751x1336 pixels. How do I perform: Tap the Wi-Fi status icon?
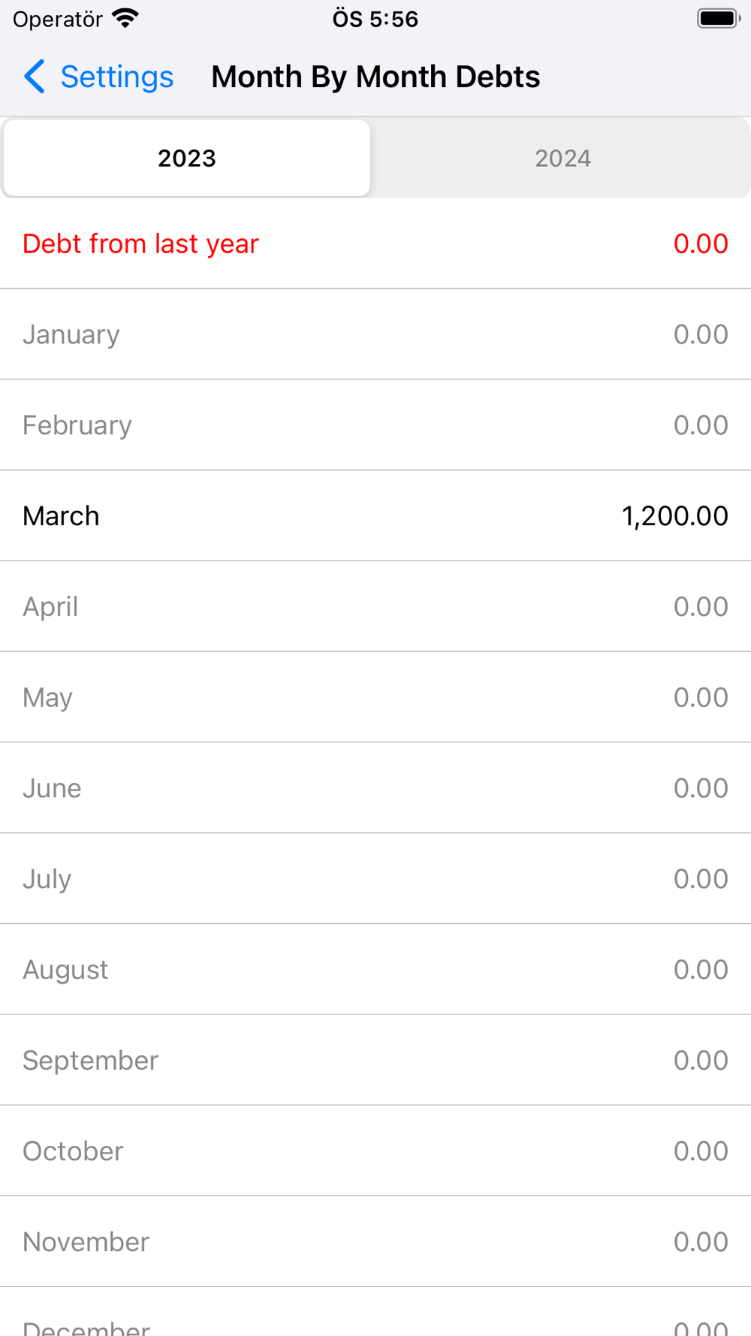[125, 18]
